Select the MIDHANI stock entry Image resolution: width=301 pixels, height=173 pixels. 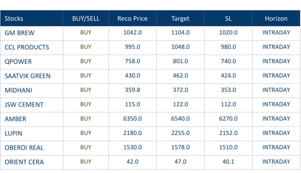pos(18,90)
